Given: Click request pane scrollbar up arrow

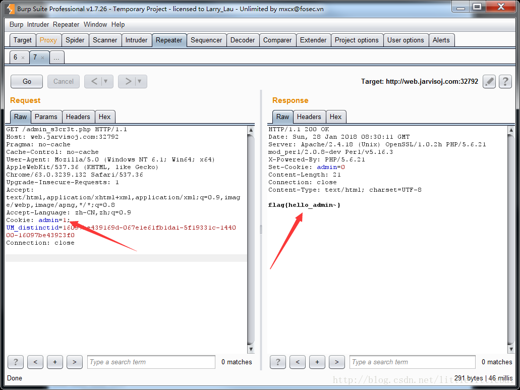Looking at the screenshot, I should (251, 130).
